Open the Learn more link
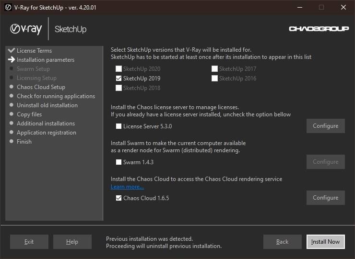The width and height of the screenshot is (355, 259). (x=127, y=187)
